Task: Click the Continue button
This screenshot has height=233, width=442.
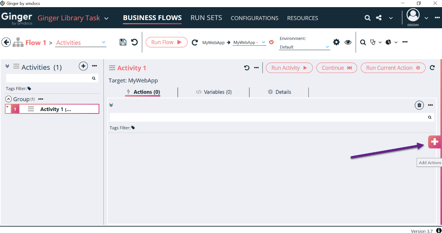Action: click(x=337, y=68)
